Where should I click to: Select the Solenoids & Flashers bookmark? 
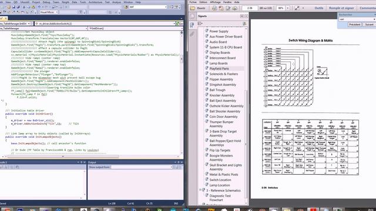223,74
